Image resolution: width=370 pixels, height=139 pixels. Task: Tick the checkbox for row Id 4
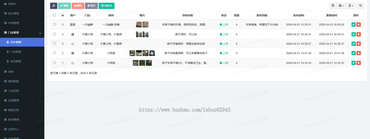[55, 34]
